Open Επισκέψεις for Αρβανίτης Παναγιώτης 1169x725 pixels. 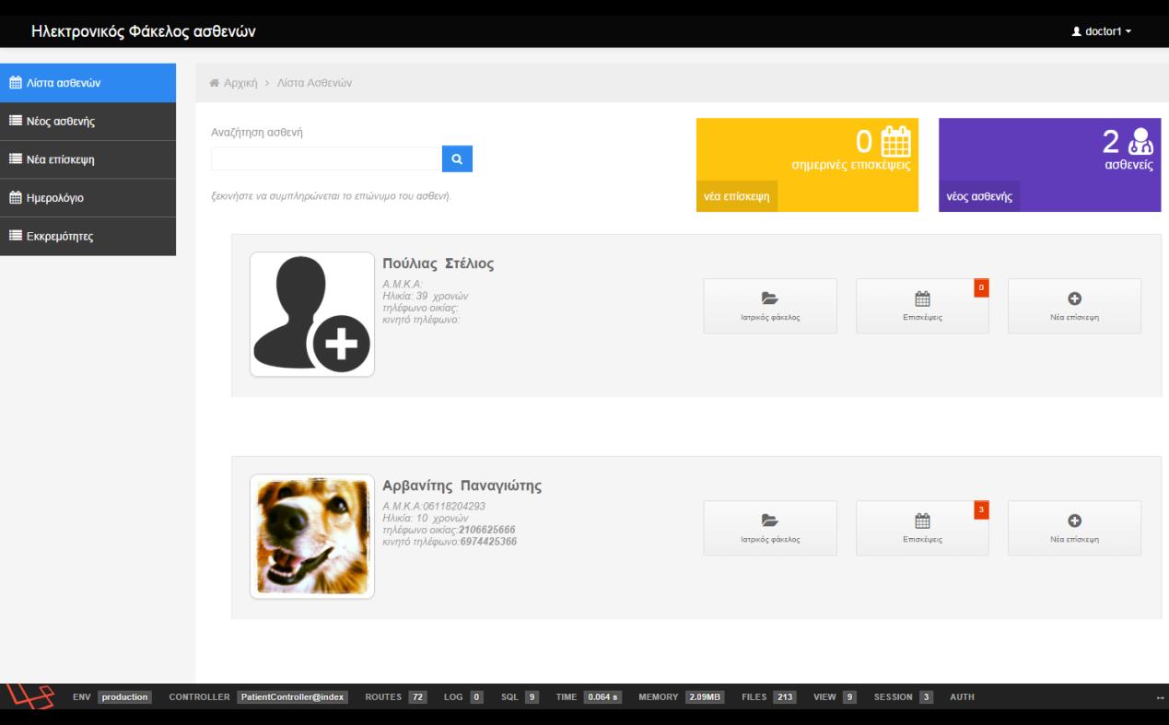tap(922, 528)
